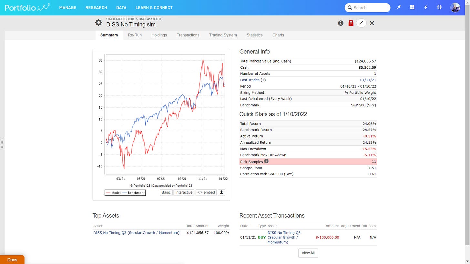This screenshot has width=470, height=264.
Task: Open DISS No Timing Q3 link in Recent Asset Transactions
Action: click(x=284, y=237)
